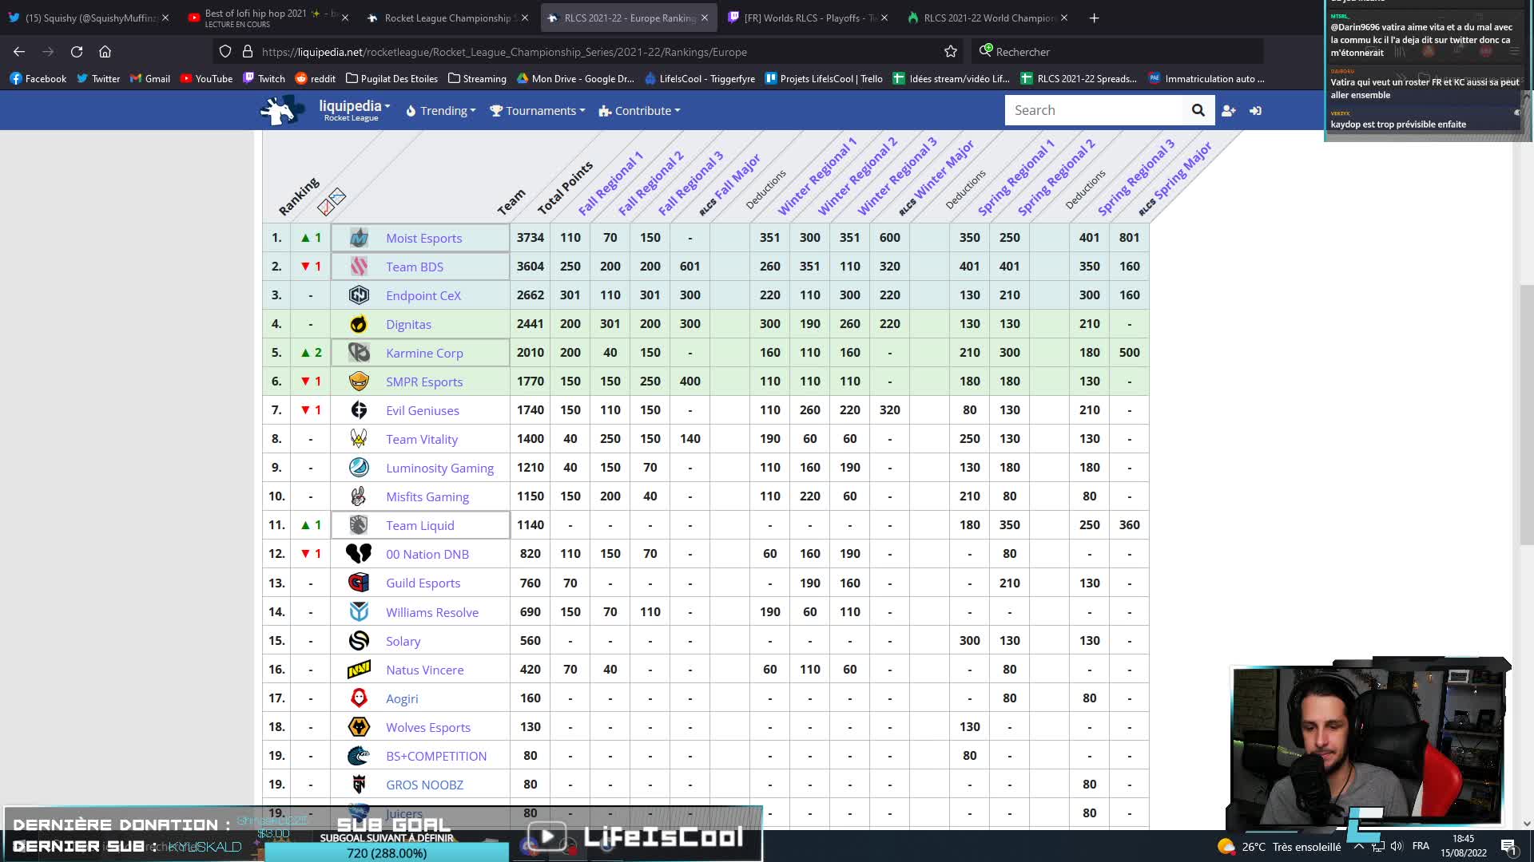Screen dimensions: 1534x862
Task: Click the create account icon
Action: click(x=1229, y=111)
